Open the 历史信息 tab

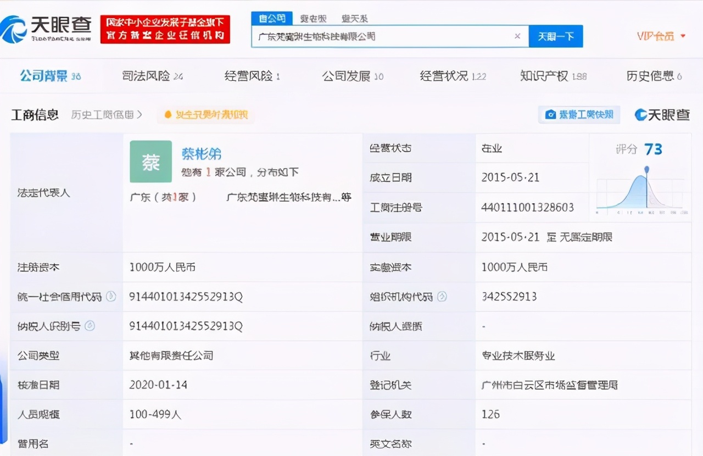654,76
